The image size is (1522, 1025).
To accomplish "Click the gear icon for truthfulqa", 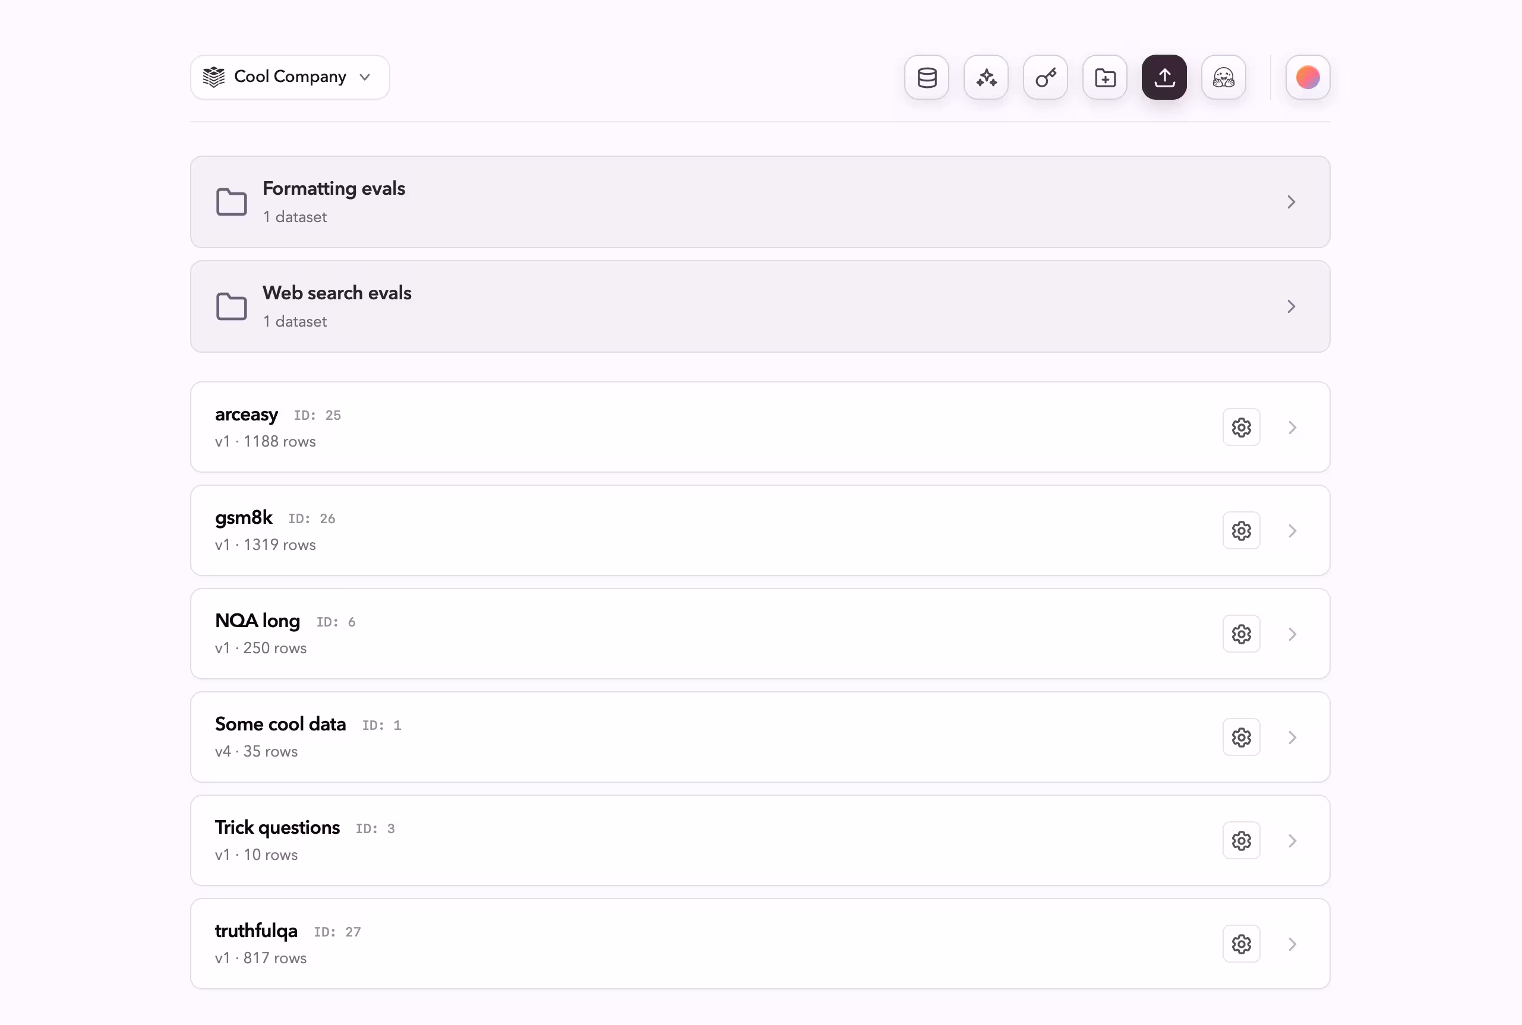I will click(x=1241, y=944).
